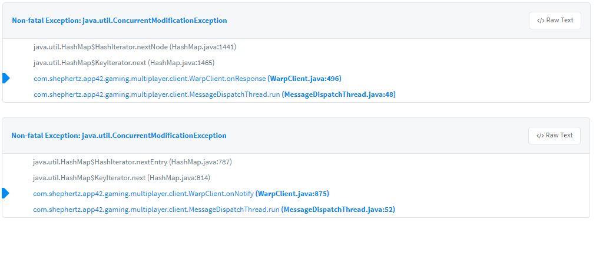Open the MessageDispatchThread.java:52 file reference
The image size is (596, 253).
[x=338, y=210]
